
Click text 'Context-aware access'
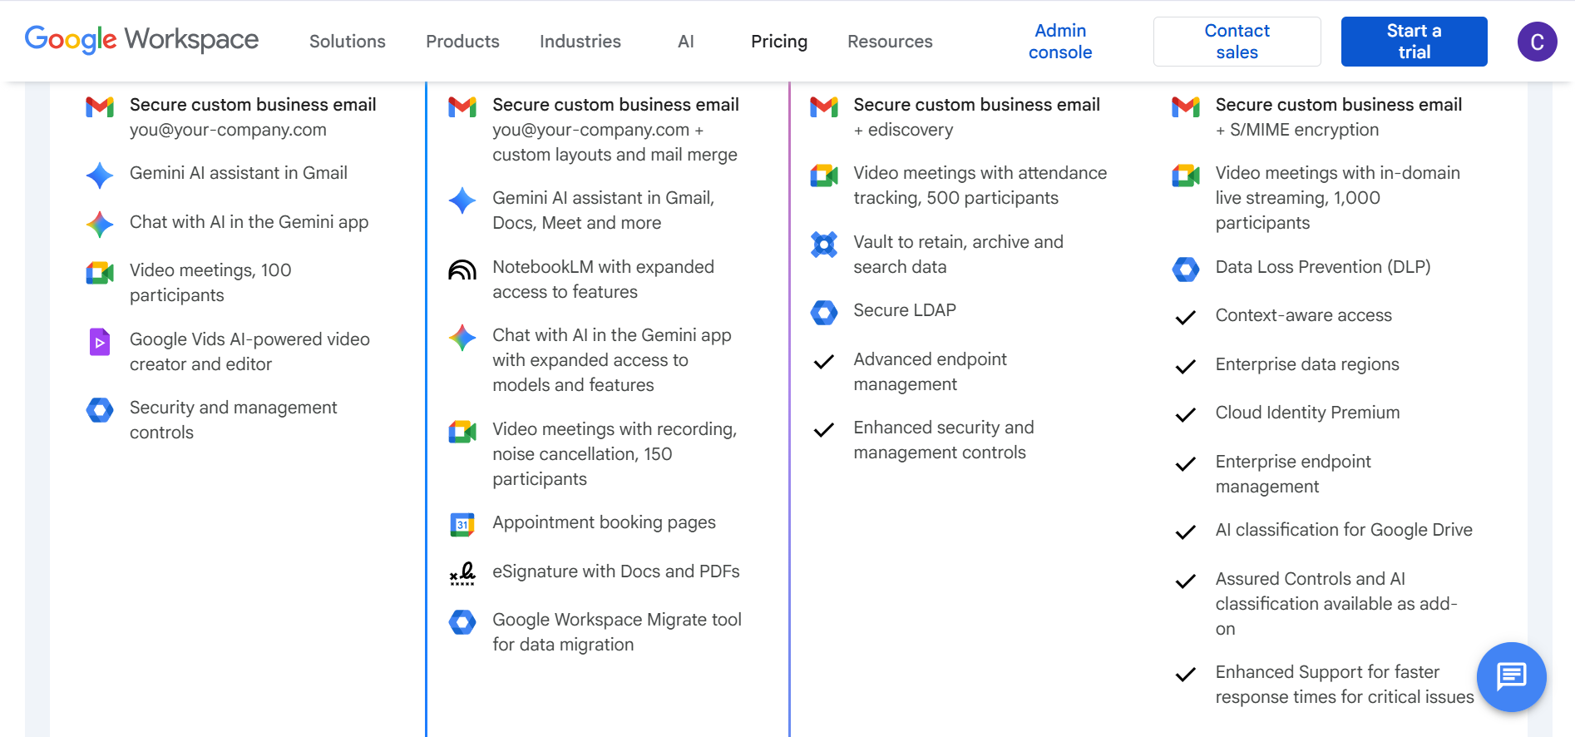click(1304, 315)
